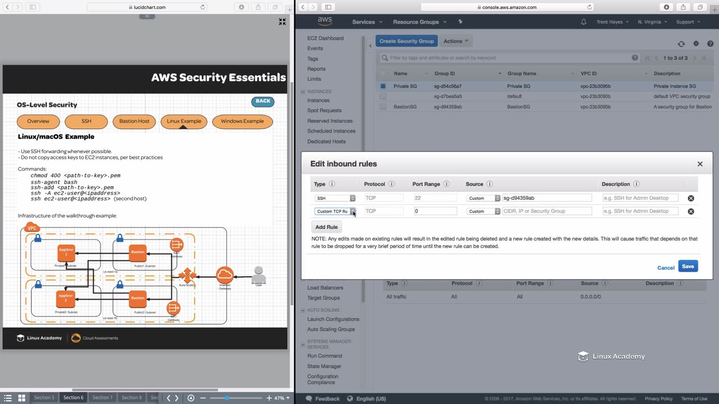Screen dimensions: 719x404
Task: Toggle the select-all checkbox in table header
Action: click(383, 74)
